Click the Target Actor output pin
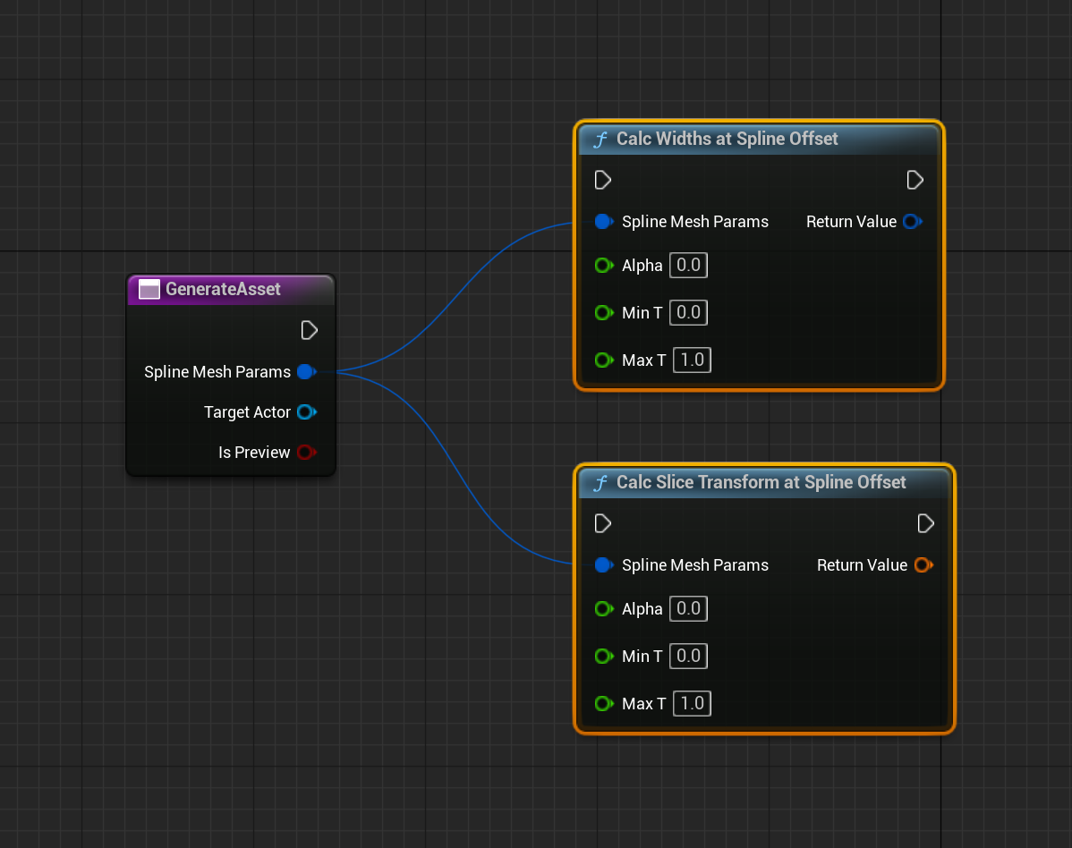The image size is (1072, 848). tap(307, 412)
